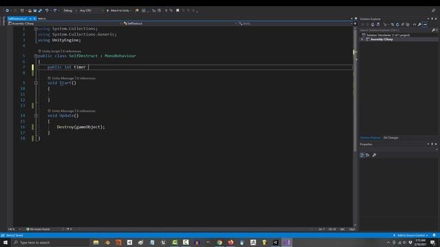Click the uncomment lines toolbar icon
Viewport: 440px width, 247px height.
[x=171, y=10]
